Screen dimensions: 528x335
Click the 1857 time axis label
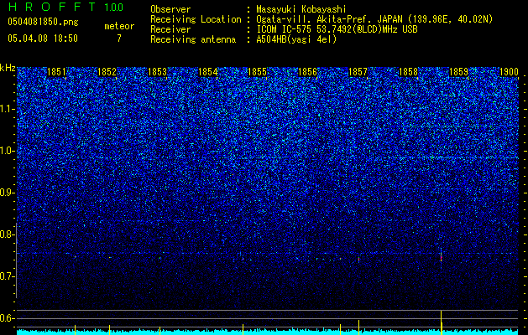[x=358, y=72]
